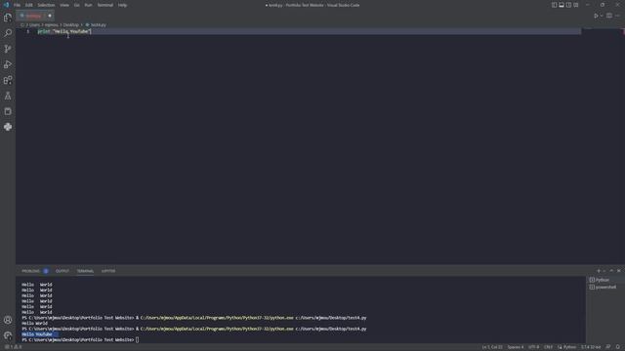Click Users in the breadcrumb path
The height and width of the screenshot is (351, 625).
35,24
